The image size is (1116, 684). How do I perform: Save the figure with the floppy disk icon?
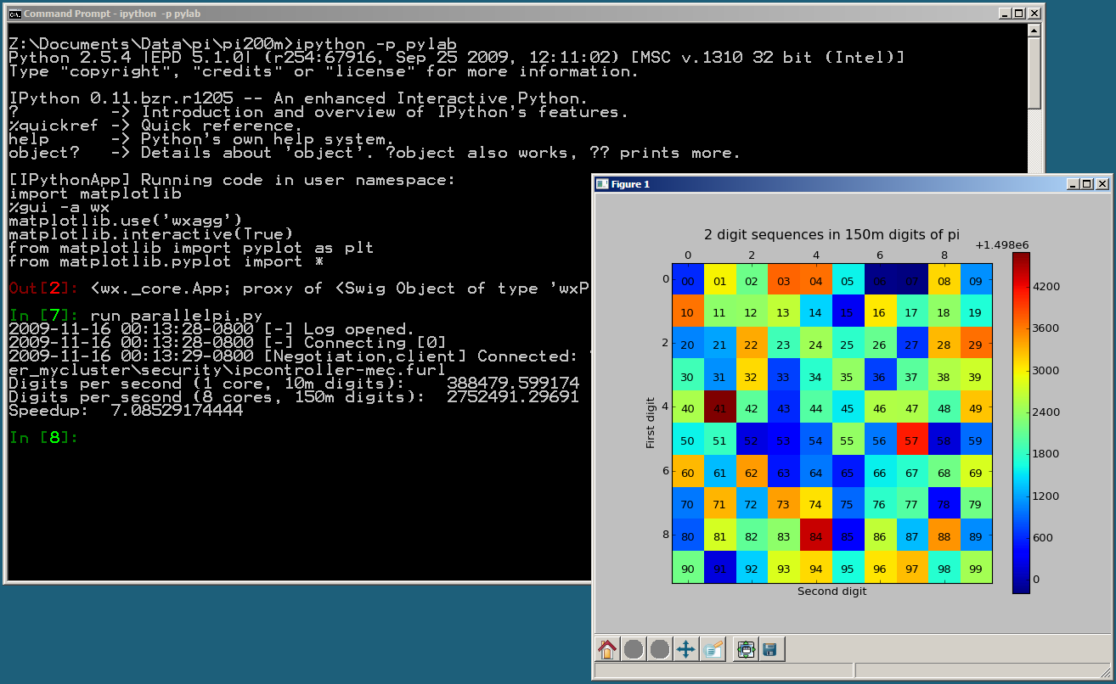point(770,650)
